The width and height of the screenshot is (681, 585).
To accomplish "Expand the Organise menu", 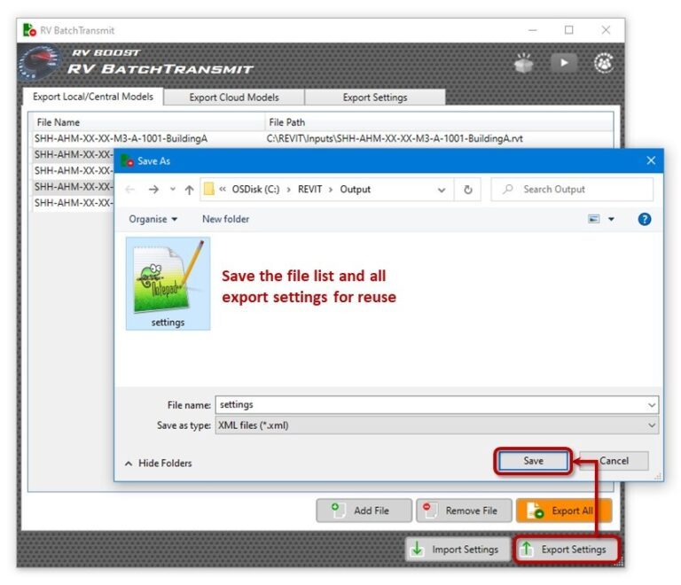I will 153,219.
